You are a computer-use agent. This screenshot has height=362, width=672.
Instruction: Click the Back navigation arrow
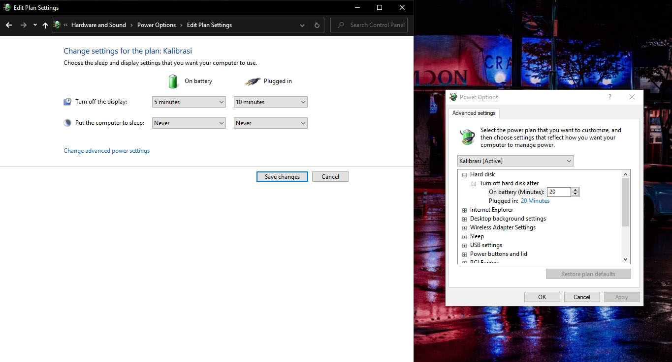pos(9,25)
